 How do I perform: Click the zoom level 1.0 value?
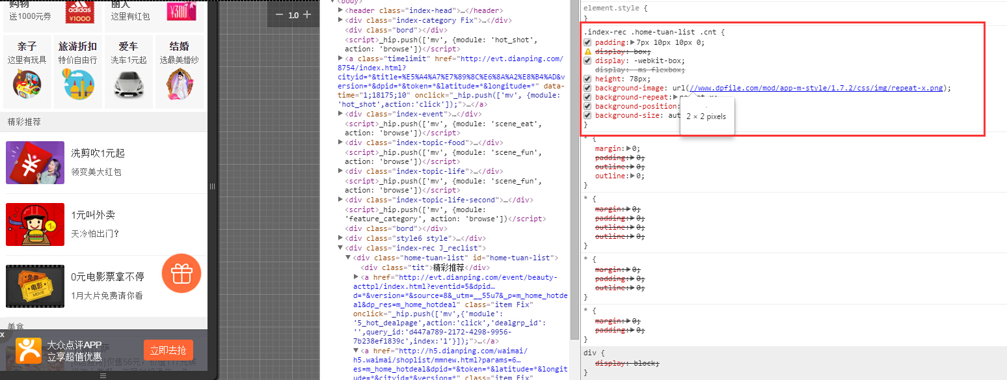(293, 15)
